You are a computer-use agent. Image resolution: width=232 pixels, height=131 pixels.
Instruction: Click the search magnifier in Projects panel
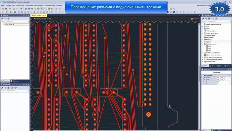pyautogui.click(x=28, y=21)
